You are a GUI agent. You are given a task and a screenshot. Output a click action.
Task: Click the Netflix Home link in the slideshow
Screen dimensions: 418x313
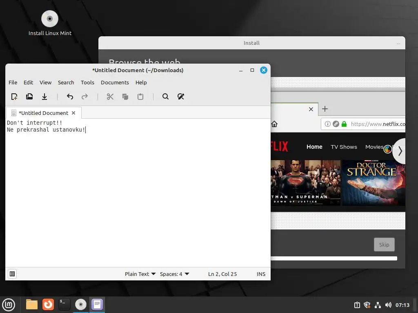click(x=314, y=147)
